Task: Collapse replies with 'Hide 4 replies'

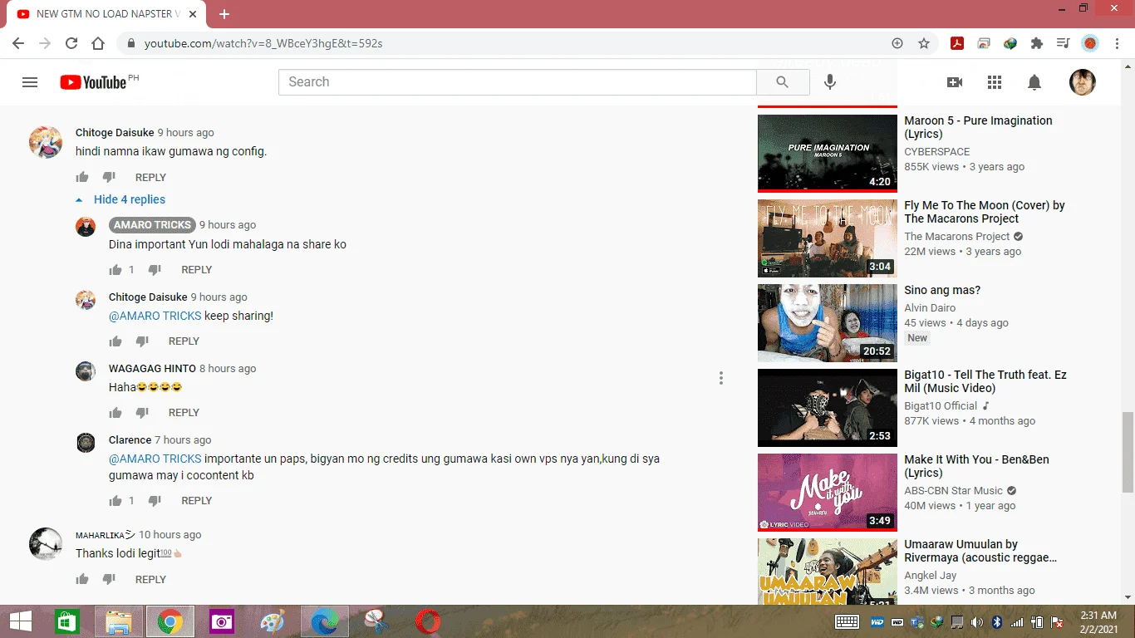Action: pos(121,199)
